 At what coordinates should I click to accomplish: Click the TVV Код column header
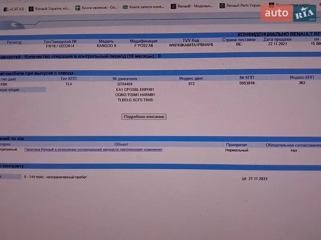click(x=191, y=40)
